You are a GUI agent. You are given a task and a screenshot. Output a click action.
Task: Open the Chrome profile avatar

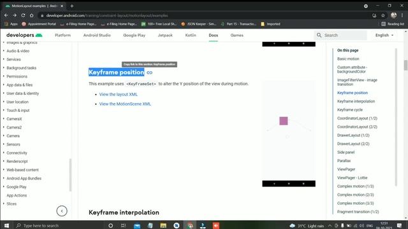[x=394, y=15]
